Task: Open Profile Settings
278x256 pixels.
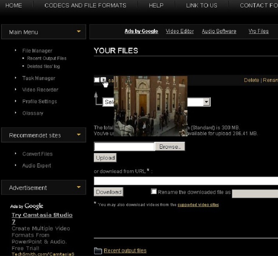Action: 39,101
